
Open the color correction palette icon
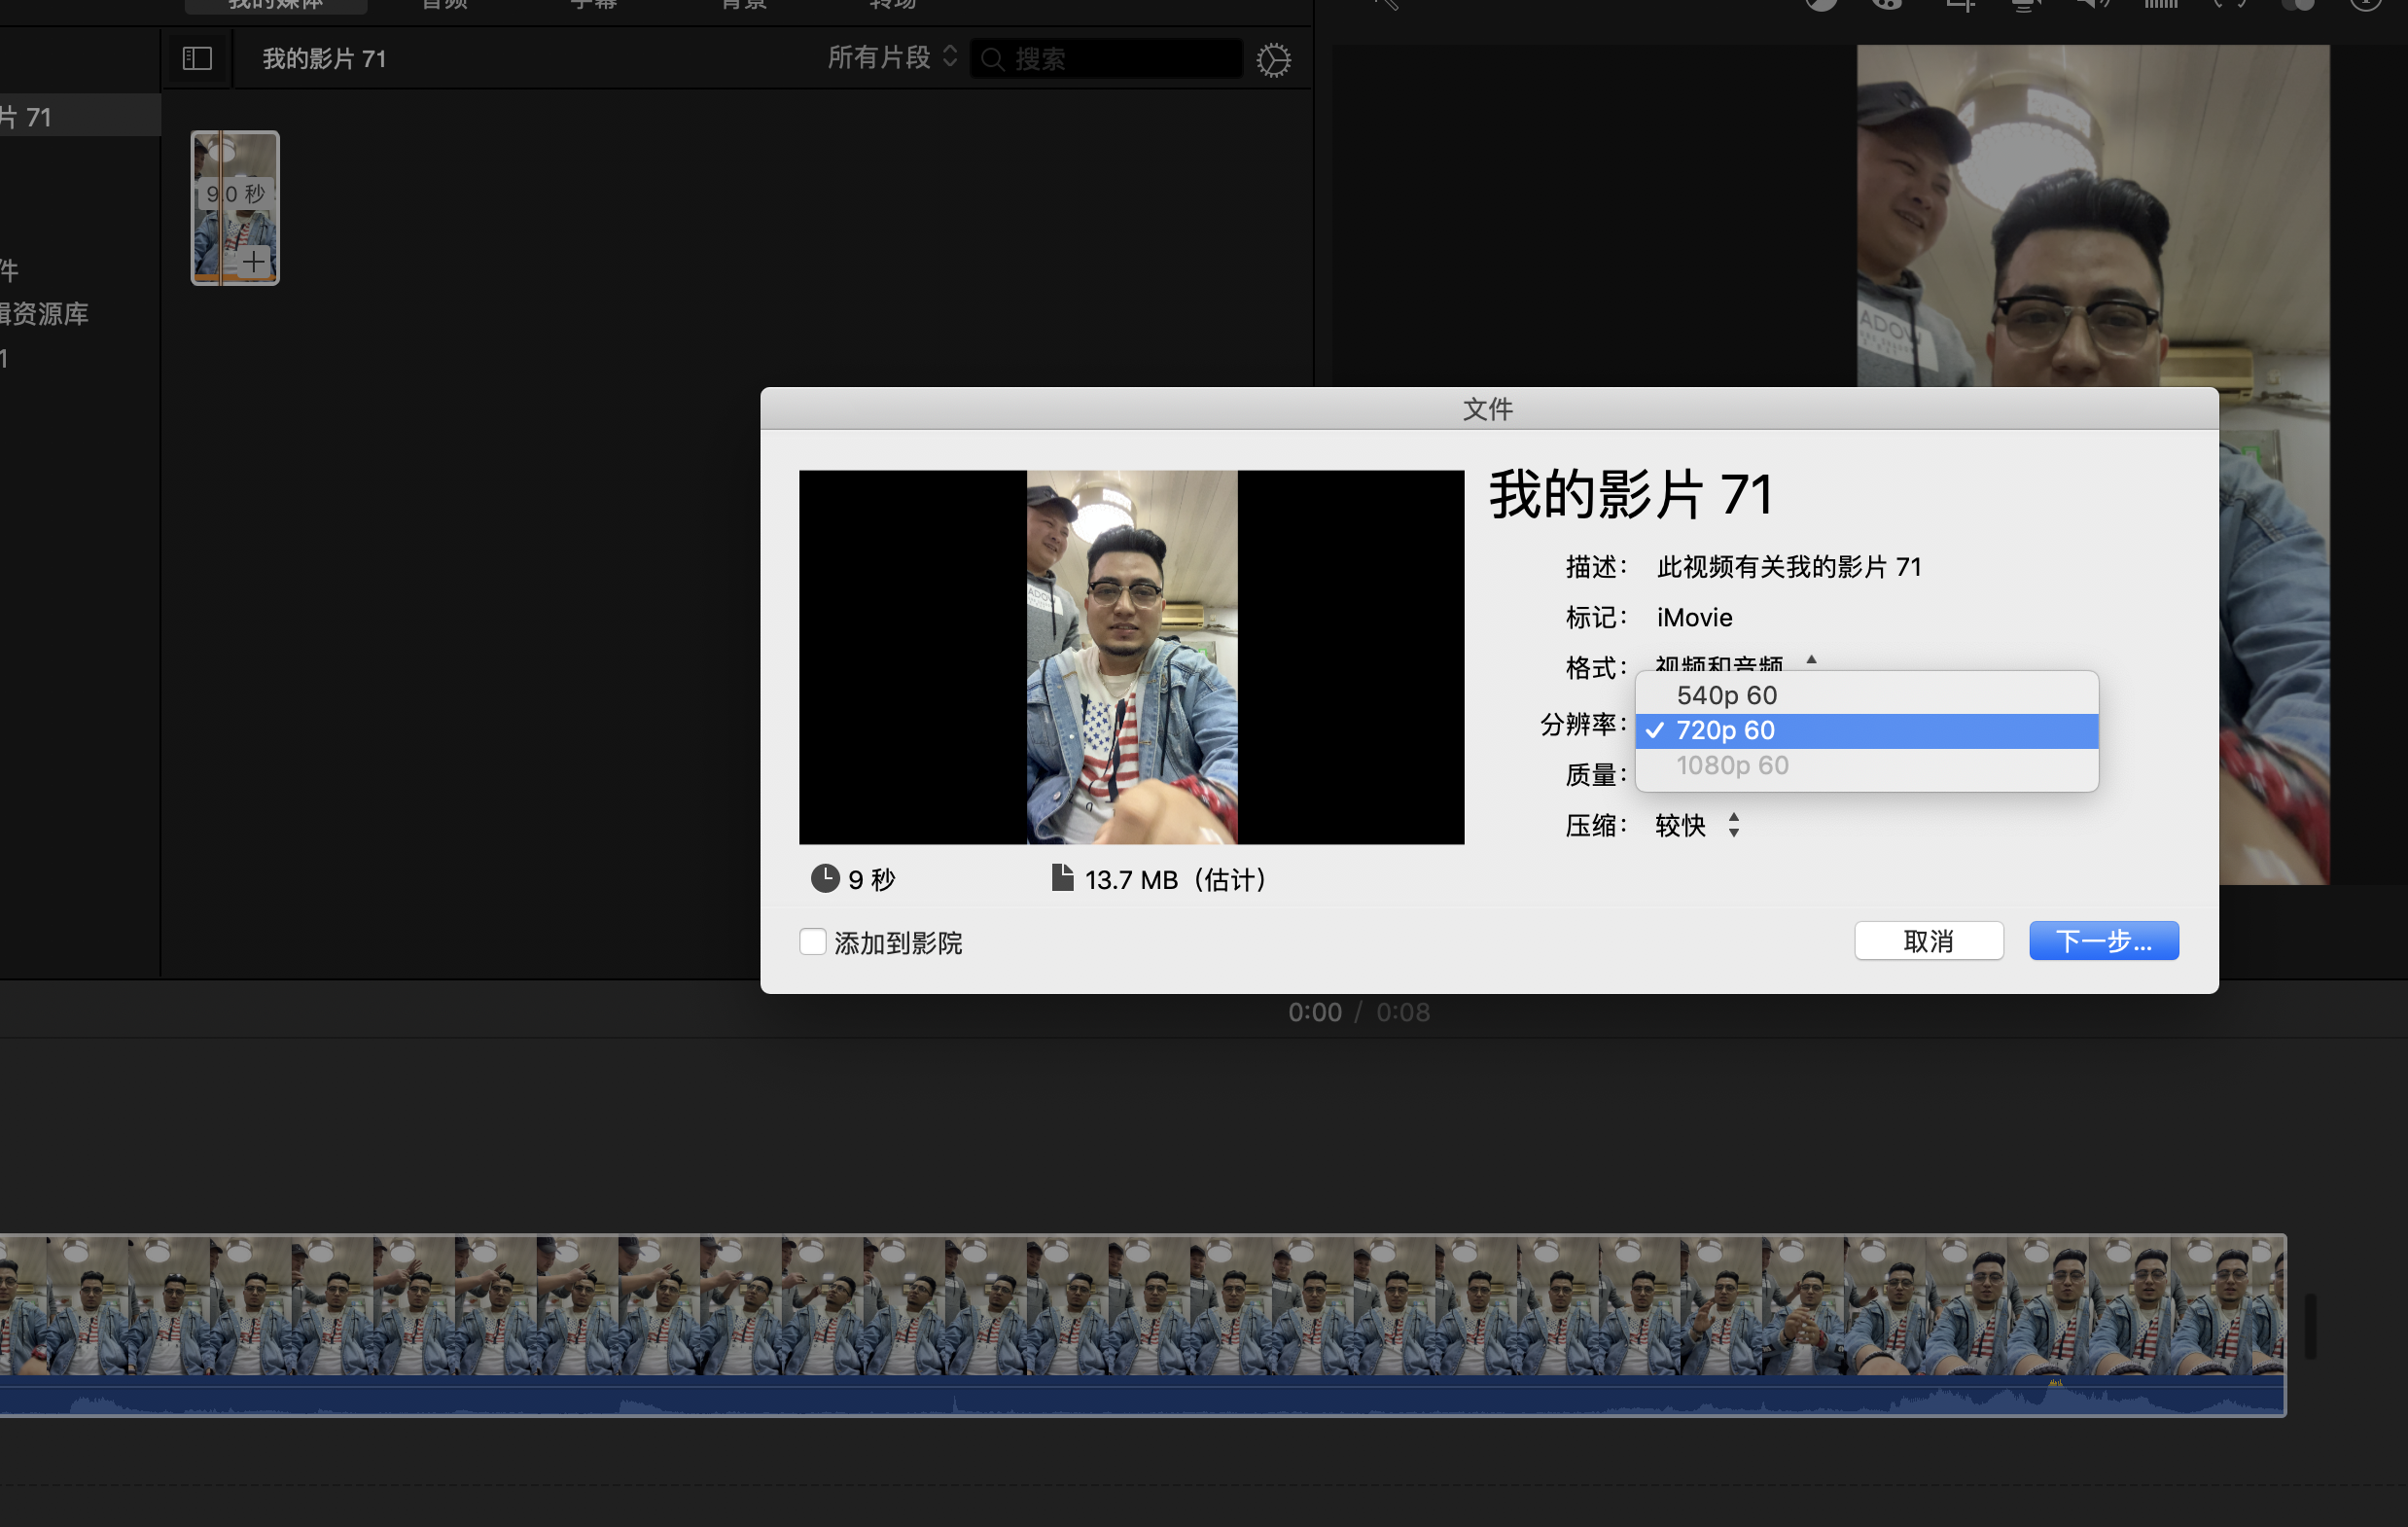pos(1887,5)
